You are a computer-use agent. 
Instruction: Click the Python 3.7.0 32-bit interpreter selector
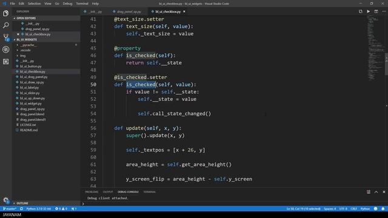point(39,208)
